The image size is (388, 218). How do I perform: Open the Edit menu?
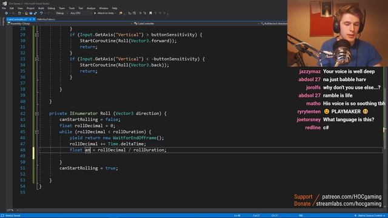point(12,8)
